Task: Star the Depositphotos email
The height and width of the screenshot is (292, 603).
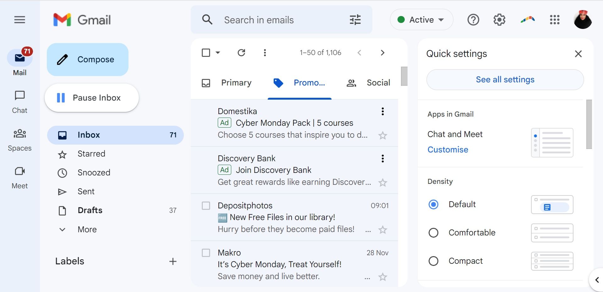Action: [383, 230]
